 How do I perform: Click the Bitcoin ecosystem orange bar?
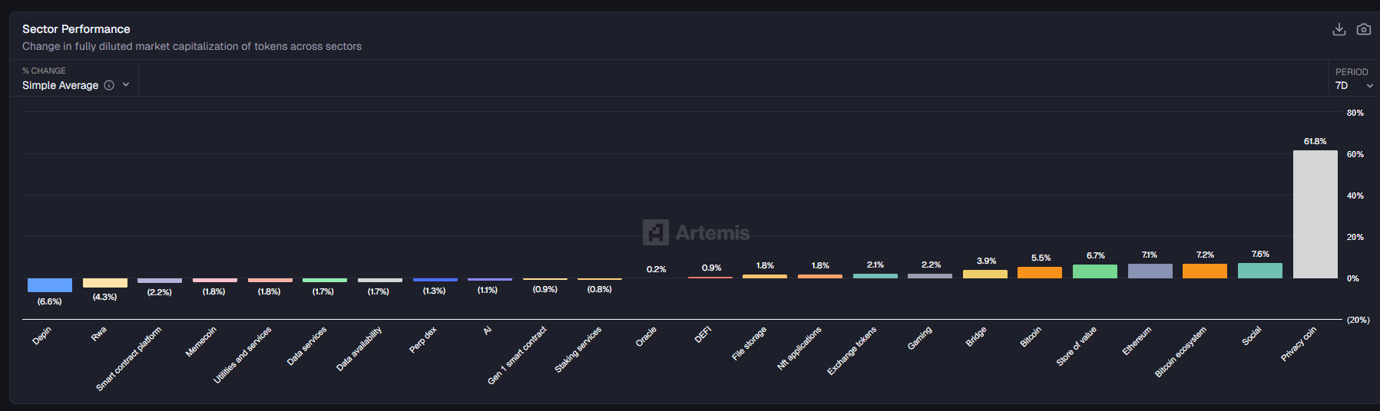coord(1204,271)
